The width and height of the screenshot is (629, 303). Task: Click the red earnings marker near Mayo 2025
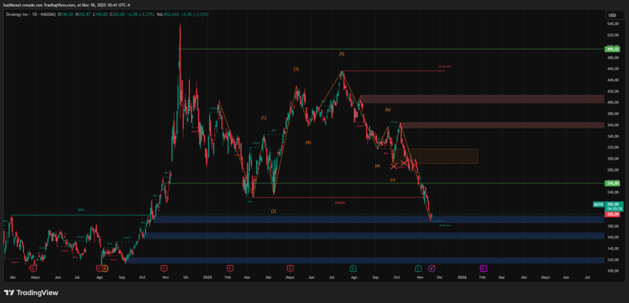(290, 269)
